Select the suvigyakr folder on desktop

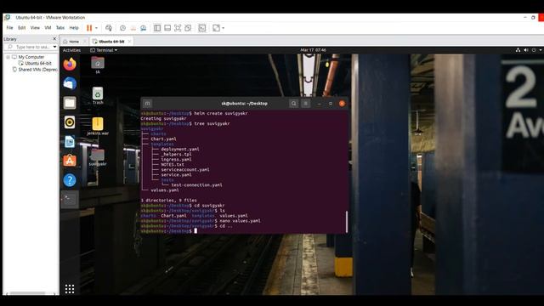98,156
